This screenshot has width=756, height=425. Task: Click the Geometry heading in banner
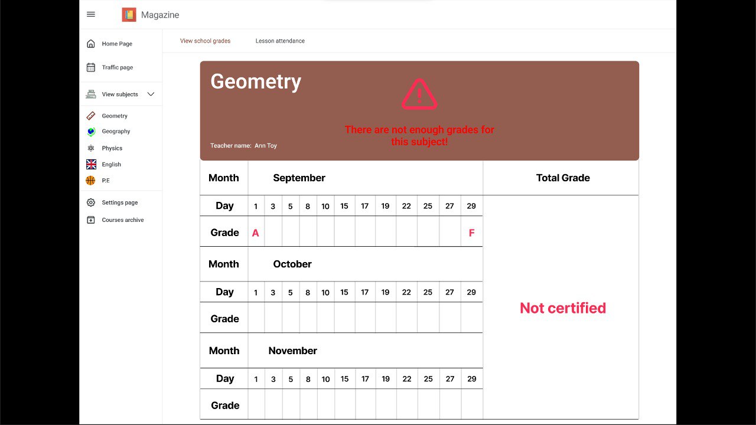coord(256,81)
